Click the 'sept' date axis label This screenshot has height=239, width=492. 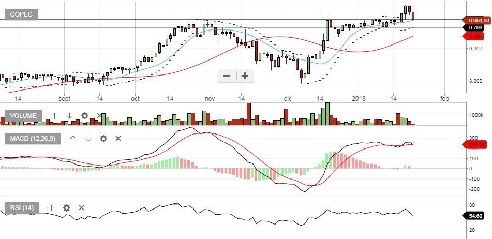pyautogui.click(x=65, y=99)
